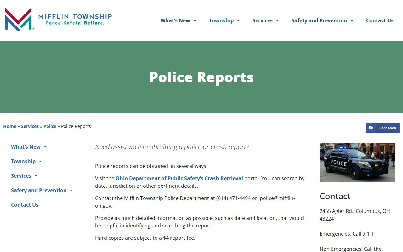The height and width of the screenshot is (252, 403).
Task: Click the police@mifflin-oh.gov email text
Action: (x=195, y=202)
